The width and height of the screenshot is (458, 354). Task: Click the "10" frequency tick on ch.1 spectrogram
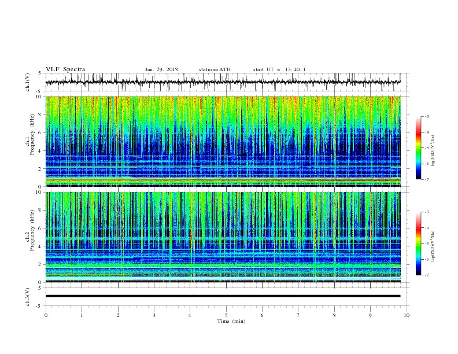39,97
